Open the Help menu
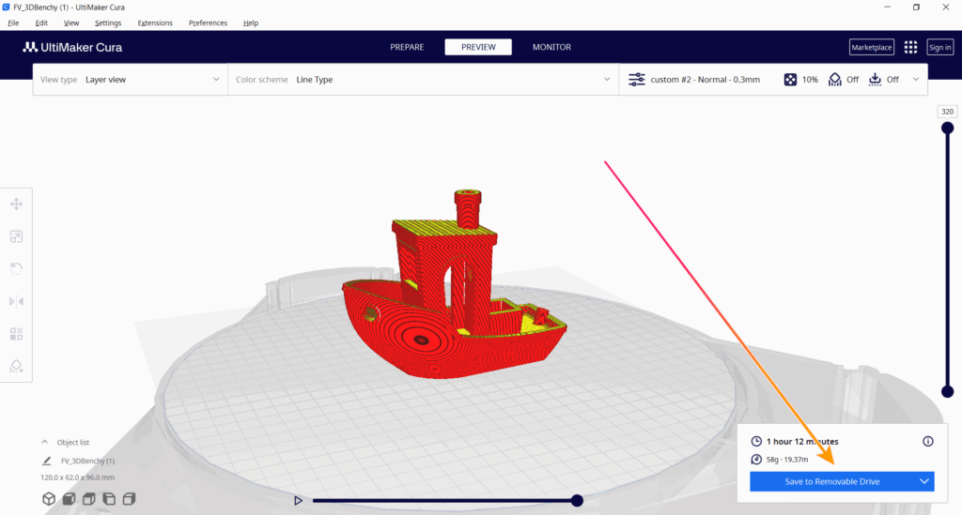This screenshot has height=515, width=962. point(250,23)
